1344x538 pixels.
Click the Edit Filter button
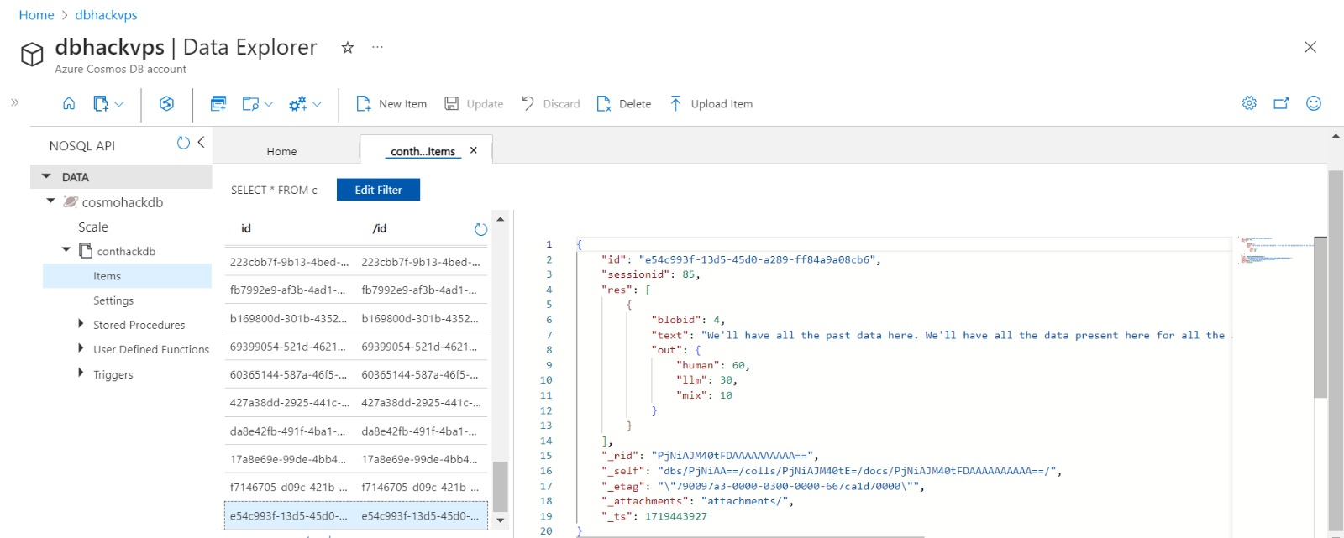pyautogui.click(x=378, y=190)
